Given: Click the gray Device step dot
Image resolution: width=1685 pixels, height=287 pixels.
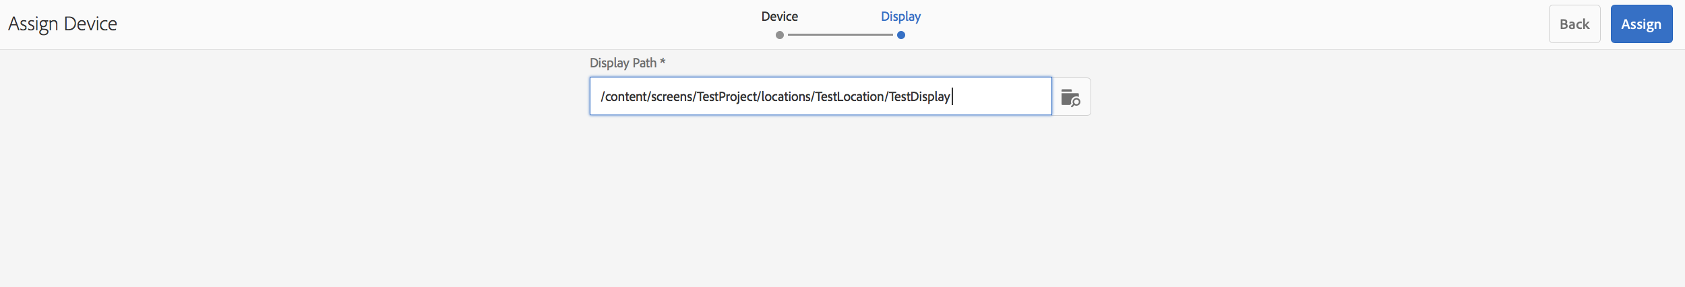Looking at the screenshot, I should (x=779, y=35).
